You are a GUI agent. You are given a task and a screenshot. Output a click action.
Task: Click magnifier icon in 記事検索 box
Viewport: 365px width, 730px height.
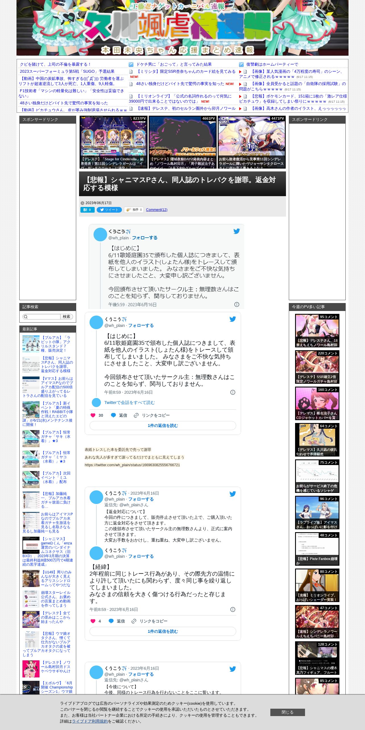(26, 317)
